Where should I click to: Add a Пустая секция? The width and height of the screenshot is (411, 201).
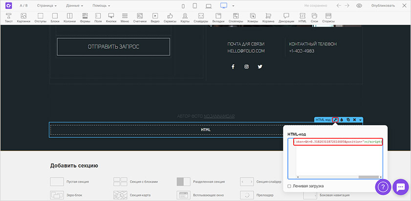tap(69, 181)
